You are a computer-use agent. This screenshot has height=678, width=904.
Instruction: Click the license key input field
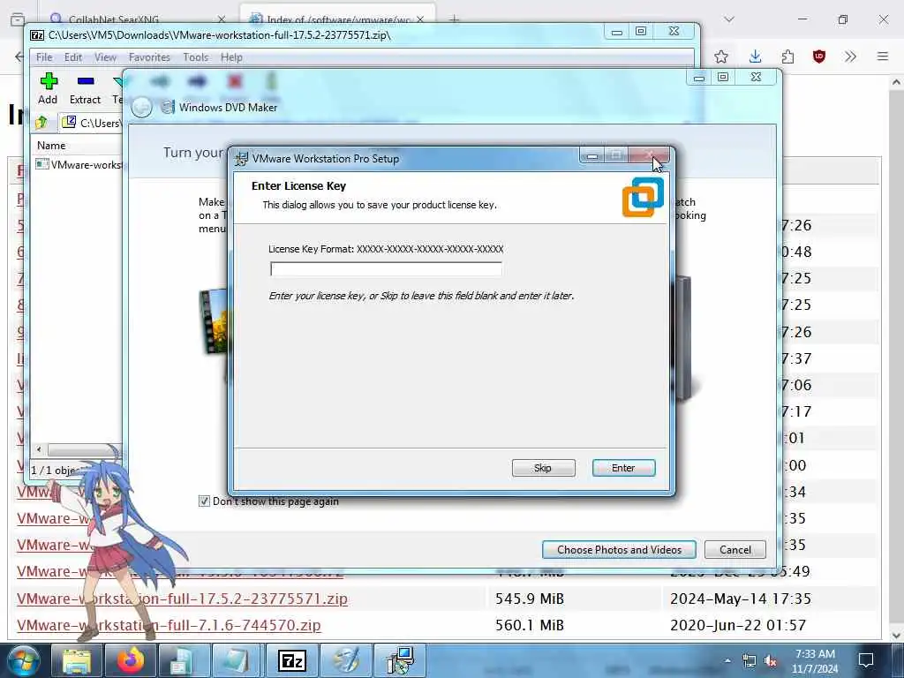coord(387,268)
